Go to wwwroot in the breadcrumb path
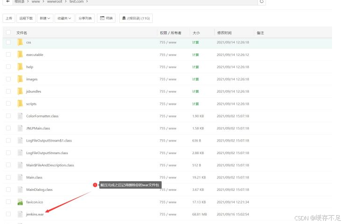Screen dimensions: 346x224 [54, 1]
